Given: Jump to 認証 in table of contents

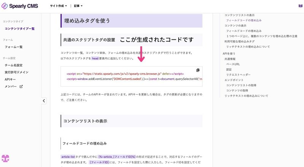Looking at the screenshot, I should tap(229, 69).
